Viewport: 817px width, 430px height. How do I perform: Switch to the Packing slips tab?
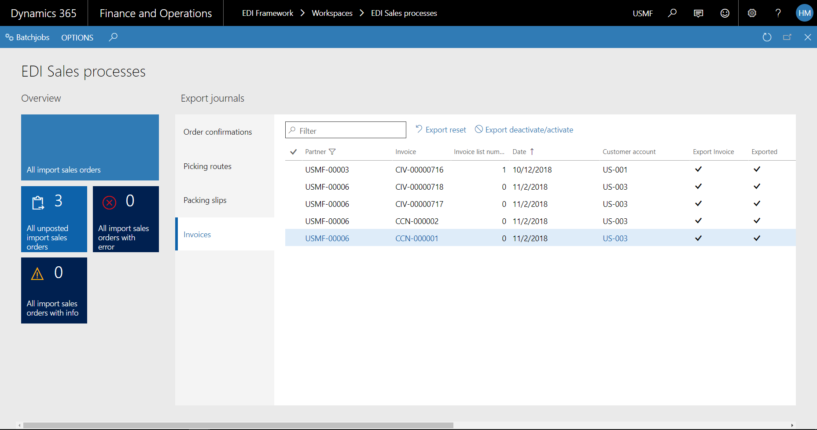(x=224, y=200)
